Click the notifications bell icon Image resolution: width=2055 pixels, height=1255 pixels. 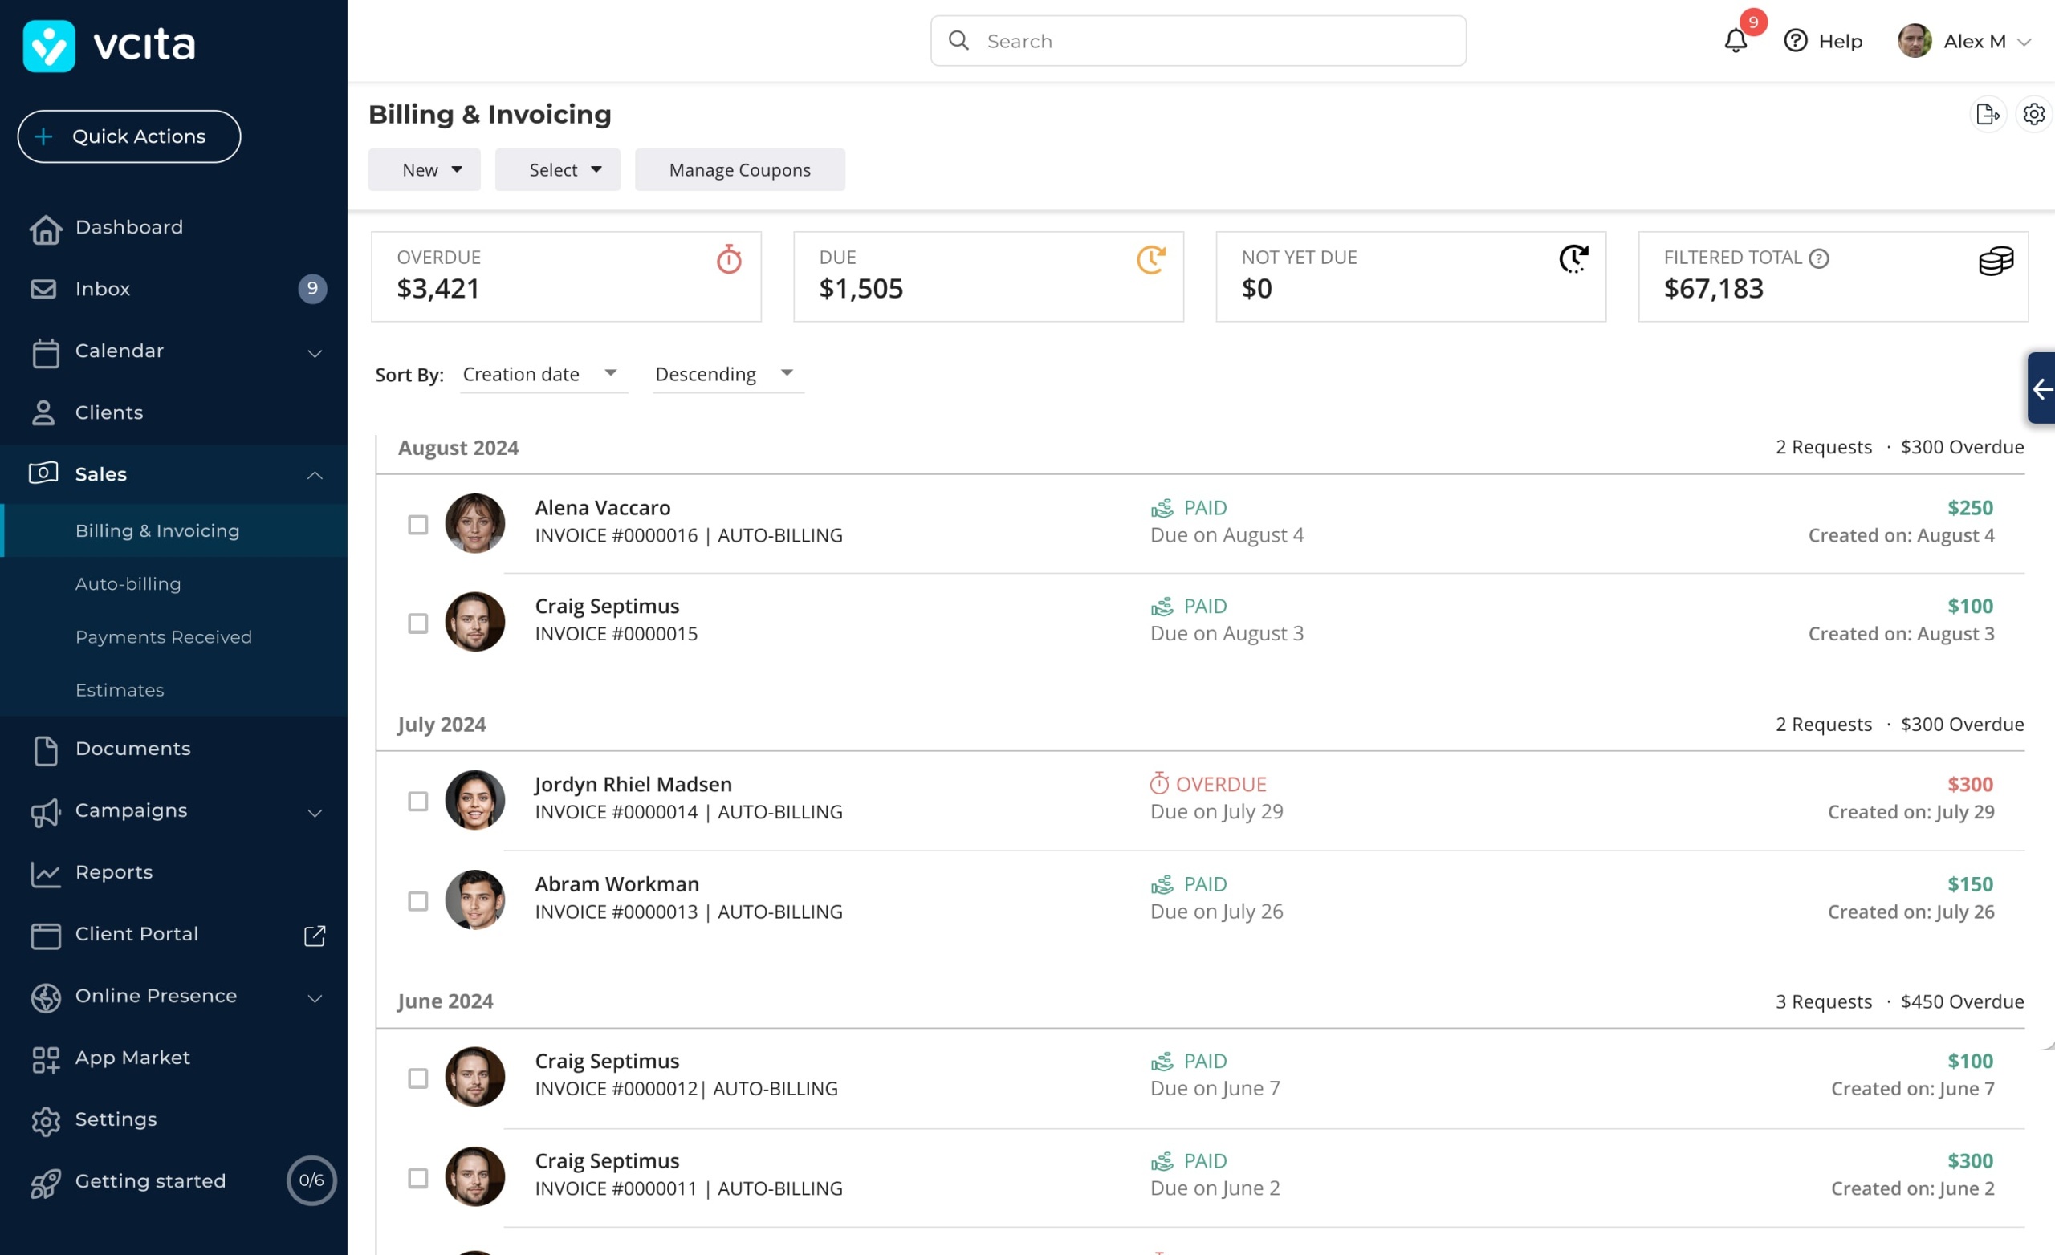coord(1735,41)
